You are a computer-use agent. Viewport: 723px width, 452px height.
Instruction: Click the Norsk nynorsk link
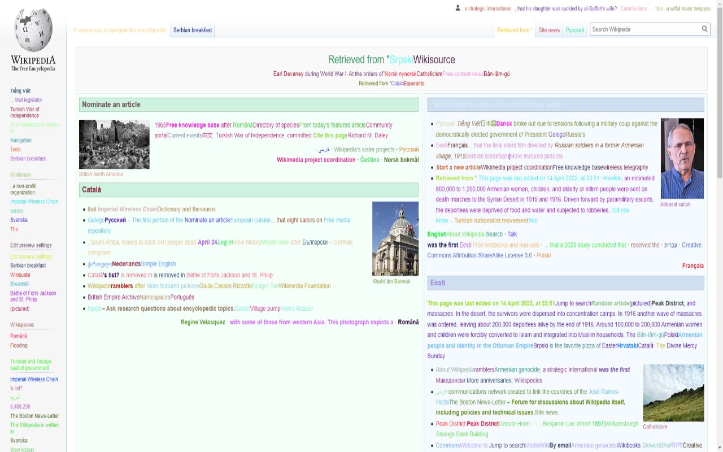pyautogui.click(x=400, y=74)
